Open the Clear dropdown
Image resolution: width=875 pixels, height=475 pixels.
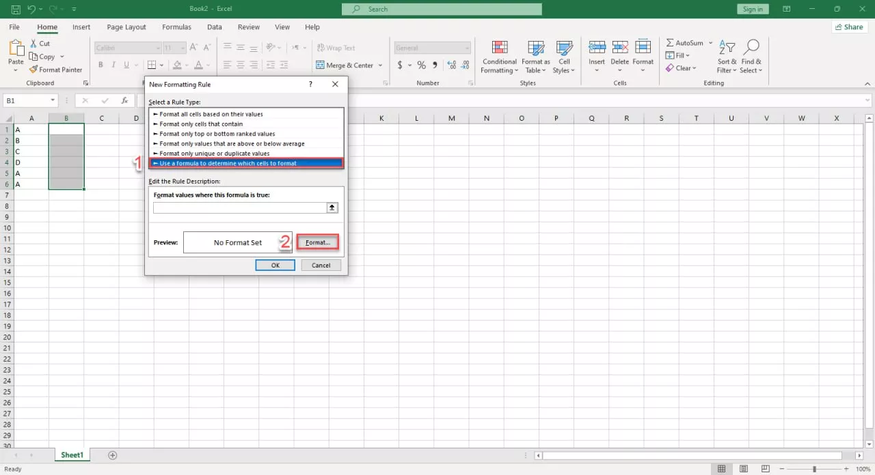[x=681, y=68]
